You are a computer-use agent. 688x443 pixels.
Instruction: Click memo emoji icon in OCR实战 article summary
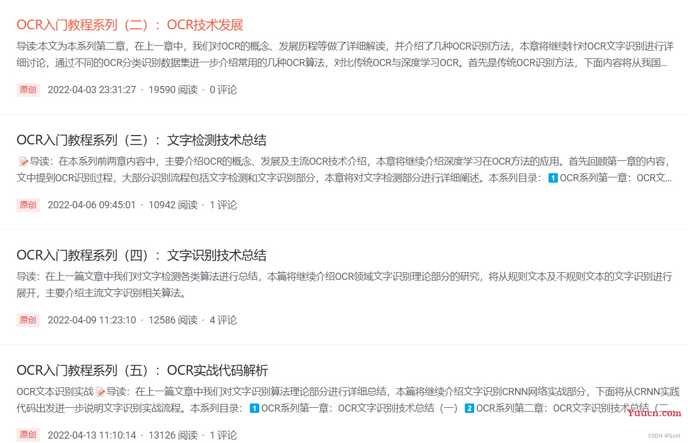(x=100, y=392)
